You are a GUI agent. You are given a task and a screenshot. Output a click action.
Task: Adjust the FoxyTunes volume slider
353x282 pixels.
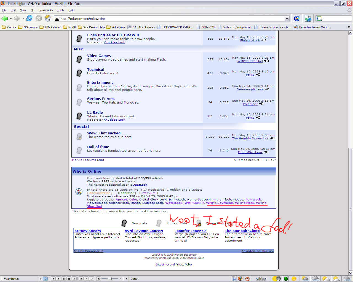pyautogui.click(x=110, y=279)
